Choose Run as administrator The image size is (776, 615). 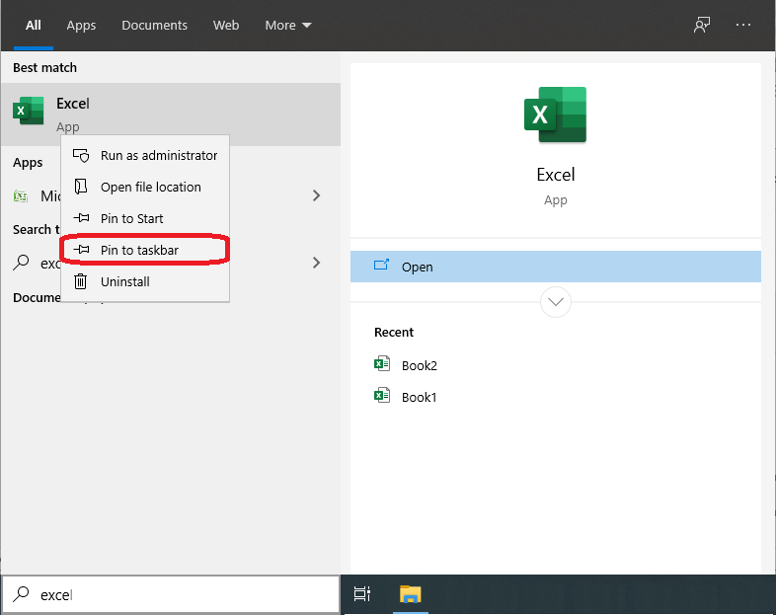click(145, 155)
